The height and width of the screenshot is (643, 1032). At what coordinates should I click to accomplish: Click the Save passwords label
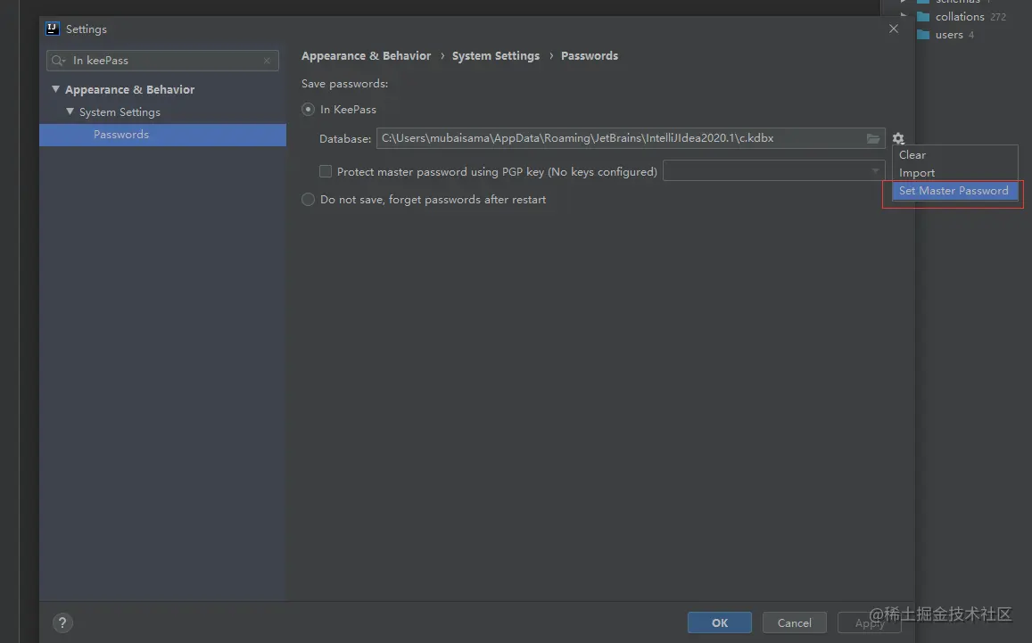point(344,84)
